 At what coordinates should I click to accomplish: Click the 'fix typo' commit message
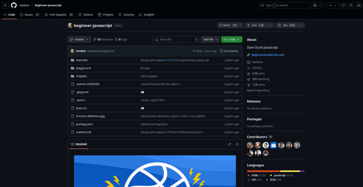(145, 68)
